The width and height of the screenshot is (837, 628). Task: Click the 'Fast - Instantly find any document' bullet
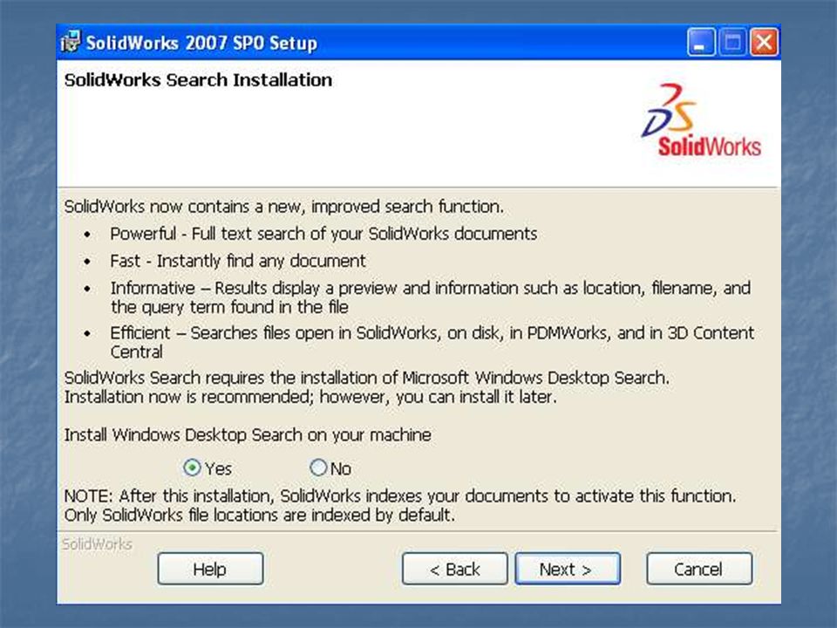pos(237,261)
